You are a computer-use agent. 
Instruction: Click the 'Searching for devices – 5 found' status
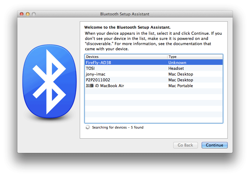point(118,127)
